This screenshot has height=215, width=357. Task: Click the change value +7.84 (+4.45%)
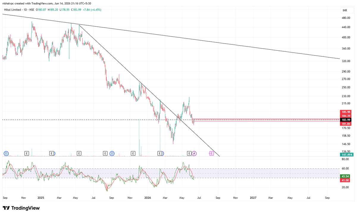point(92,10)
